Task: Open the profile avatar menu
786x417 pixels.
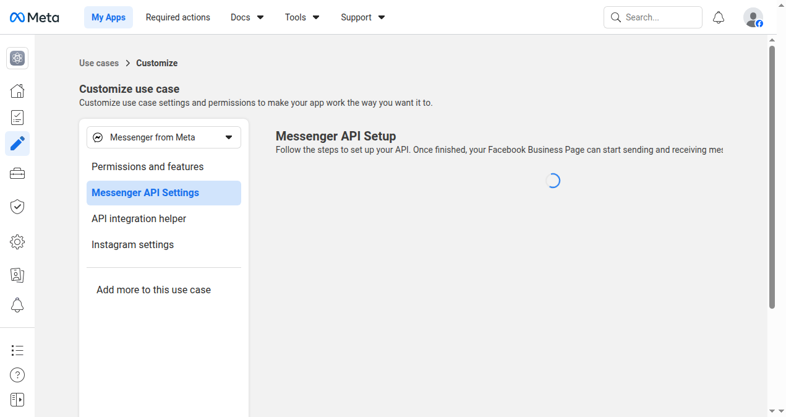Action: pyautogui.click(x=753, y=17)
